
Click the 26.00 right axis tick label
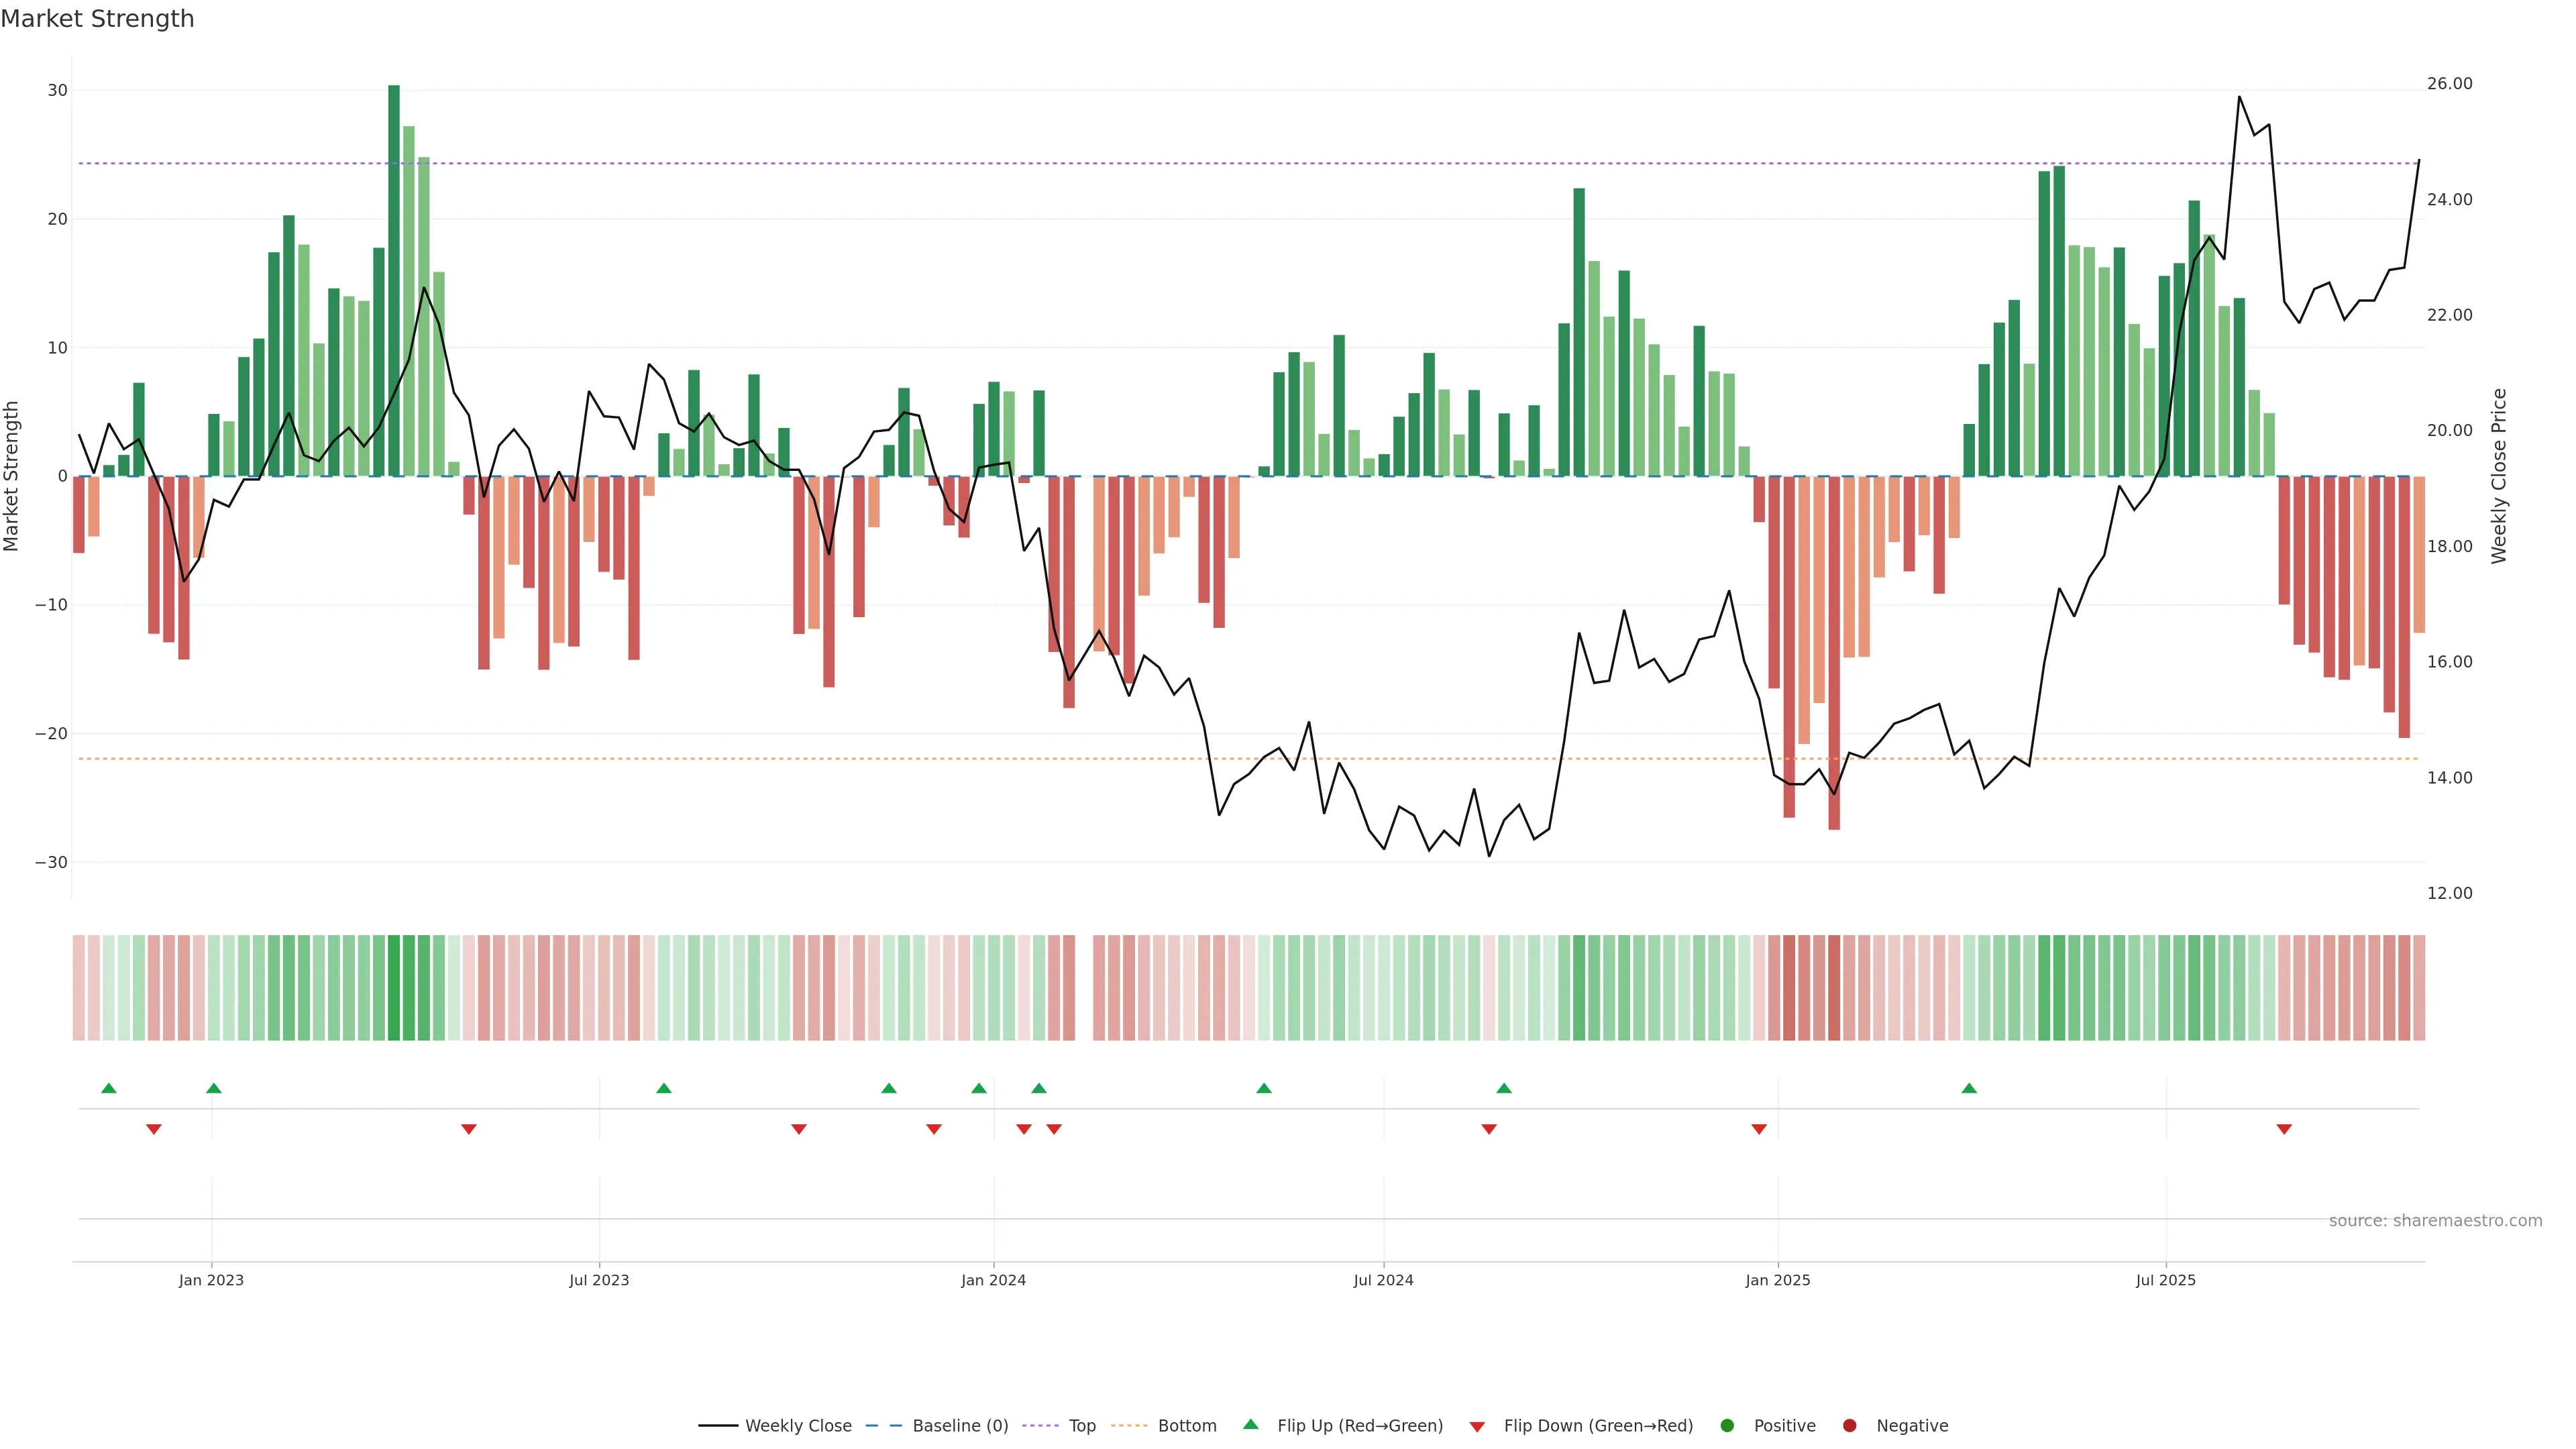(2449, 84)
